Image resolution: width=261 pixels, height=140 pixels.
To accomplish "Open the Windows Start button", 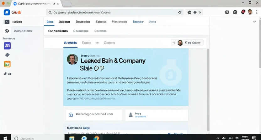I will [5, 138].
